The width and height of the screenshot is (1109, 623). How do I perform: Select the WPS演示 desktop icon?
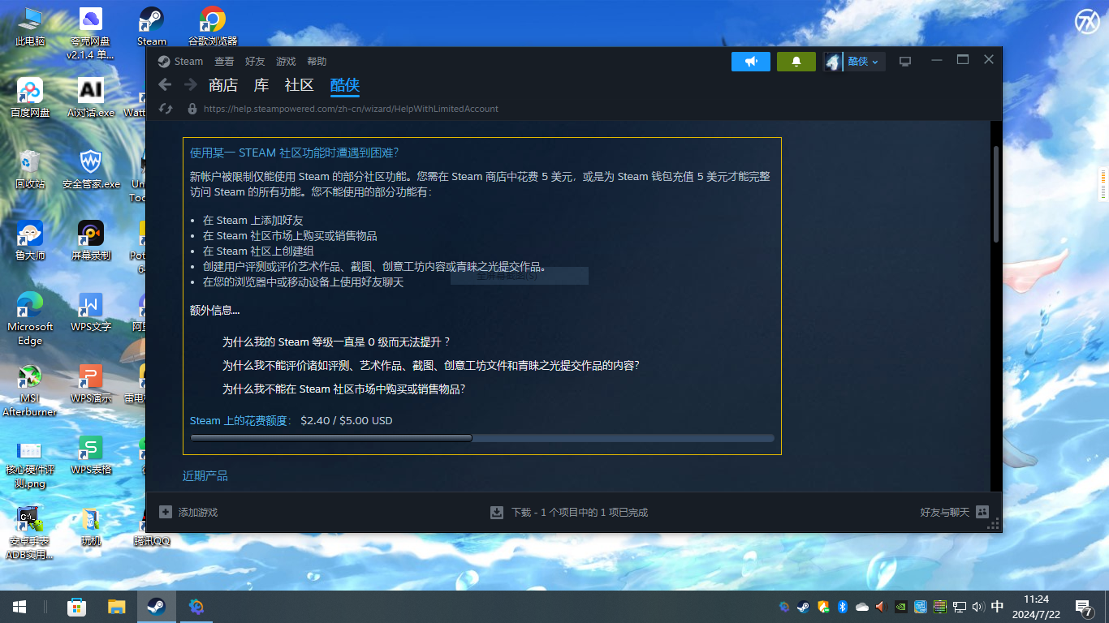pos(91,383)
